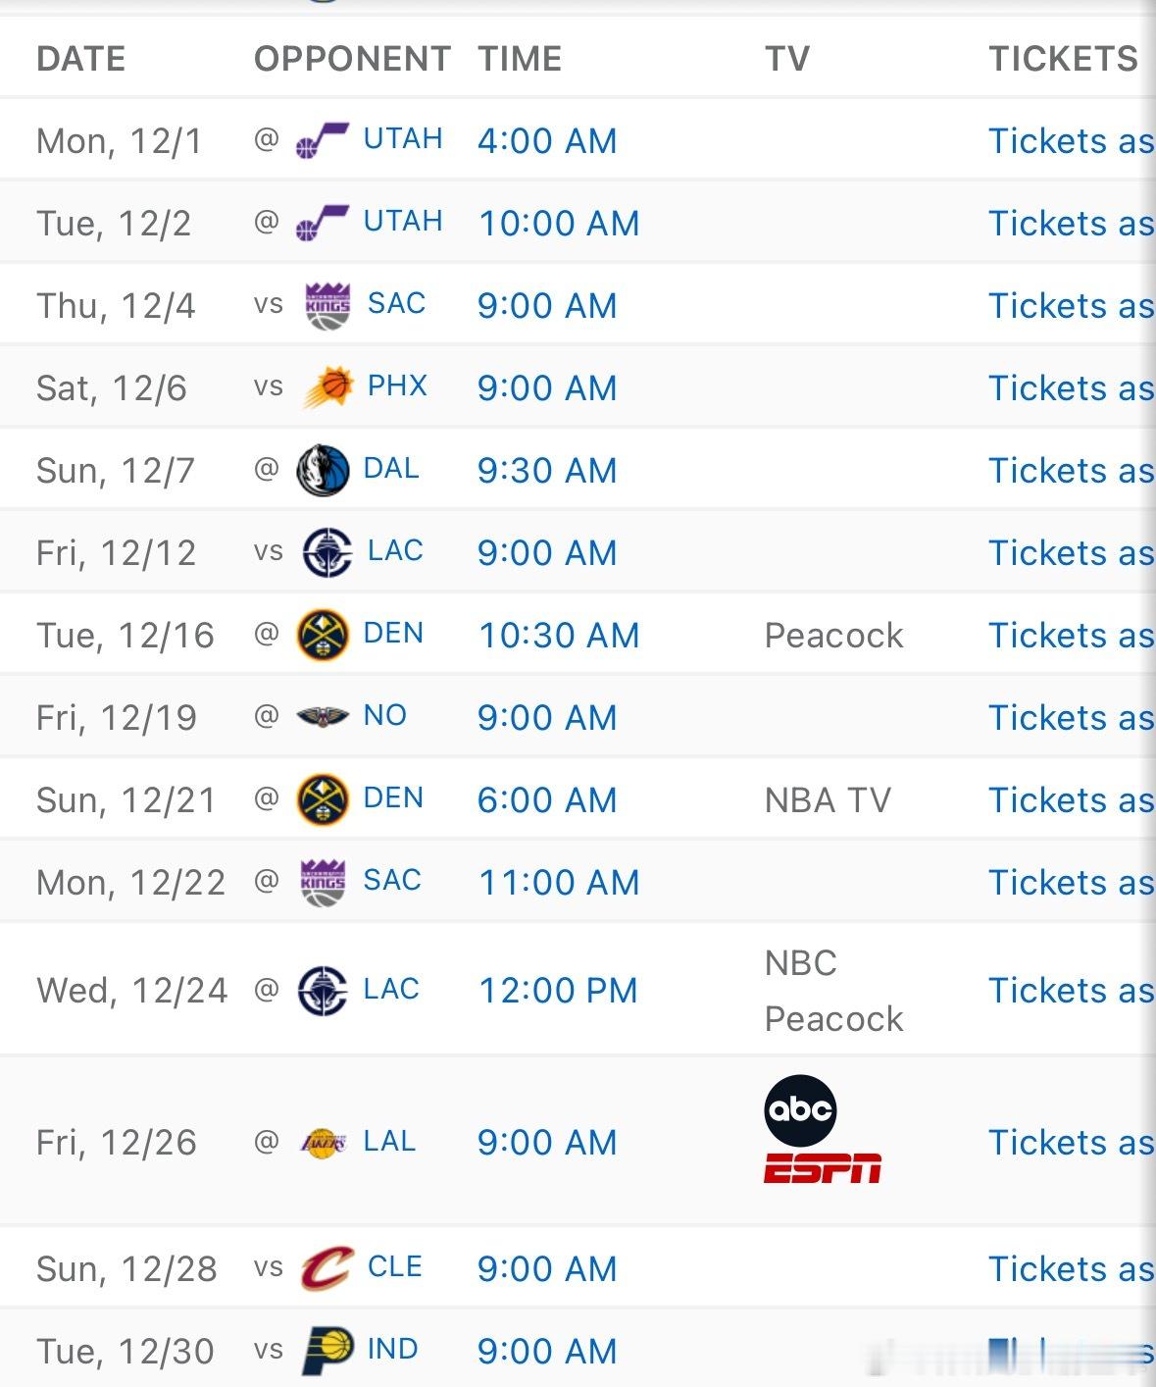The height and width of the screenshot is (1387, 1156).
Task: Click the Cleveland Cavaliers logo
Action: (x=327, y=1268)
